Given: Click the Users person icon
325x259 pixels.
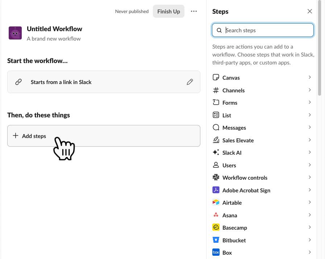Looking at the screenshot, I should 216,165.
